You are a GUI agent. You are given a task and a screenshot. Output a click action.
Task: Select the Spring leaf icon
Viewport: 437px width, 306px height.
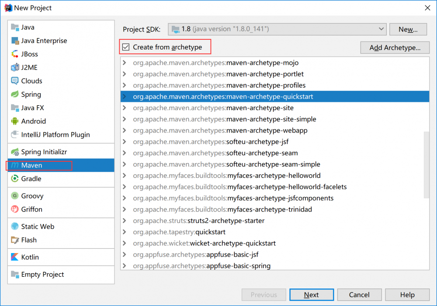[x=15, y=94]
